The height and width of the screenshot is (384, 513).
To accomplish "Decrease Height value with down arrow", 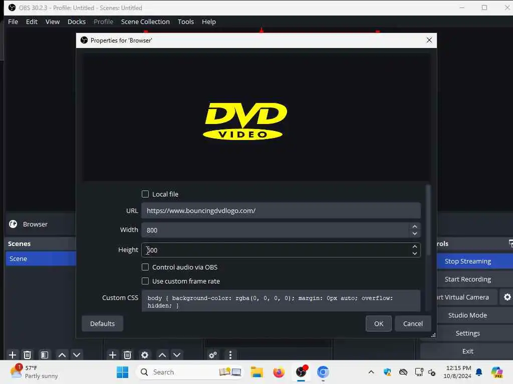I will (x=414, y=253).
